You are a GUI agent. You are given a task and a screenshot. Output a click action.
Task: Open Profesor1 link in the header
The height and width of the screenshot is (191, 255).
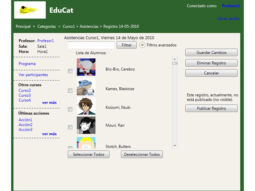tap(231, 6)
